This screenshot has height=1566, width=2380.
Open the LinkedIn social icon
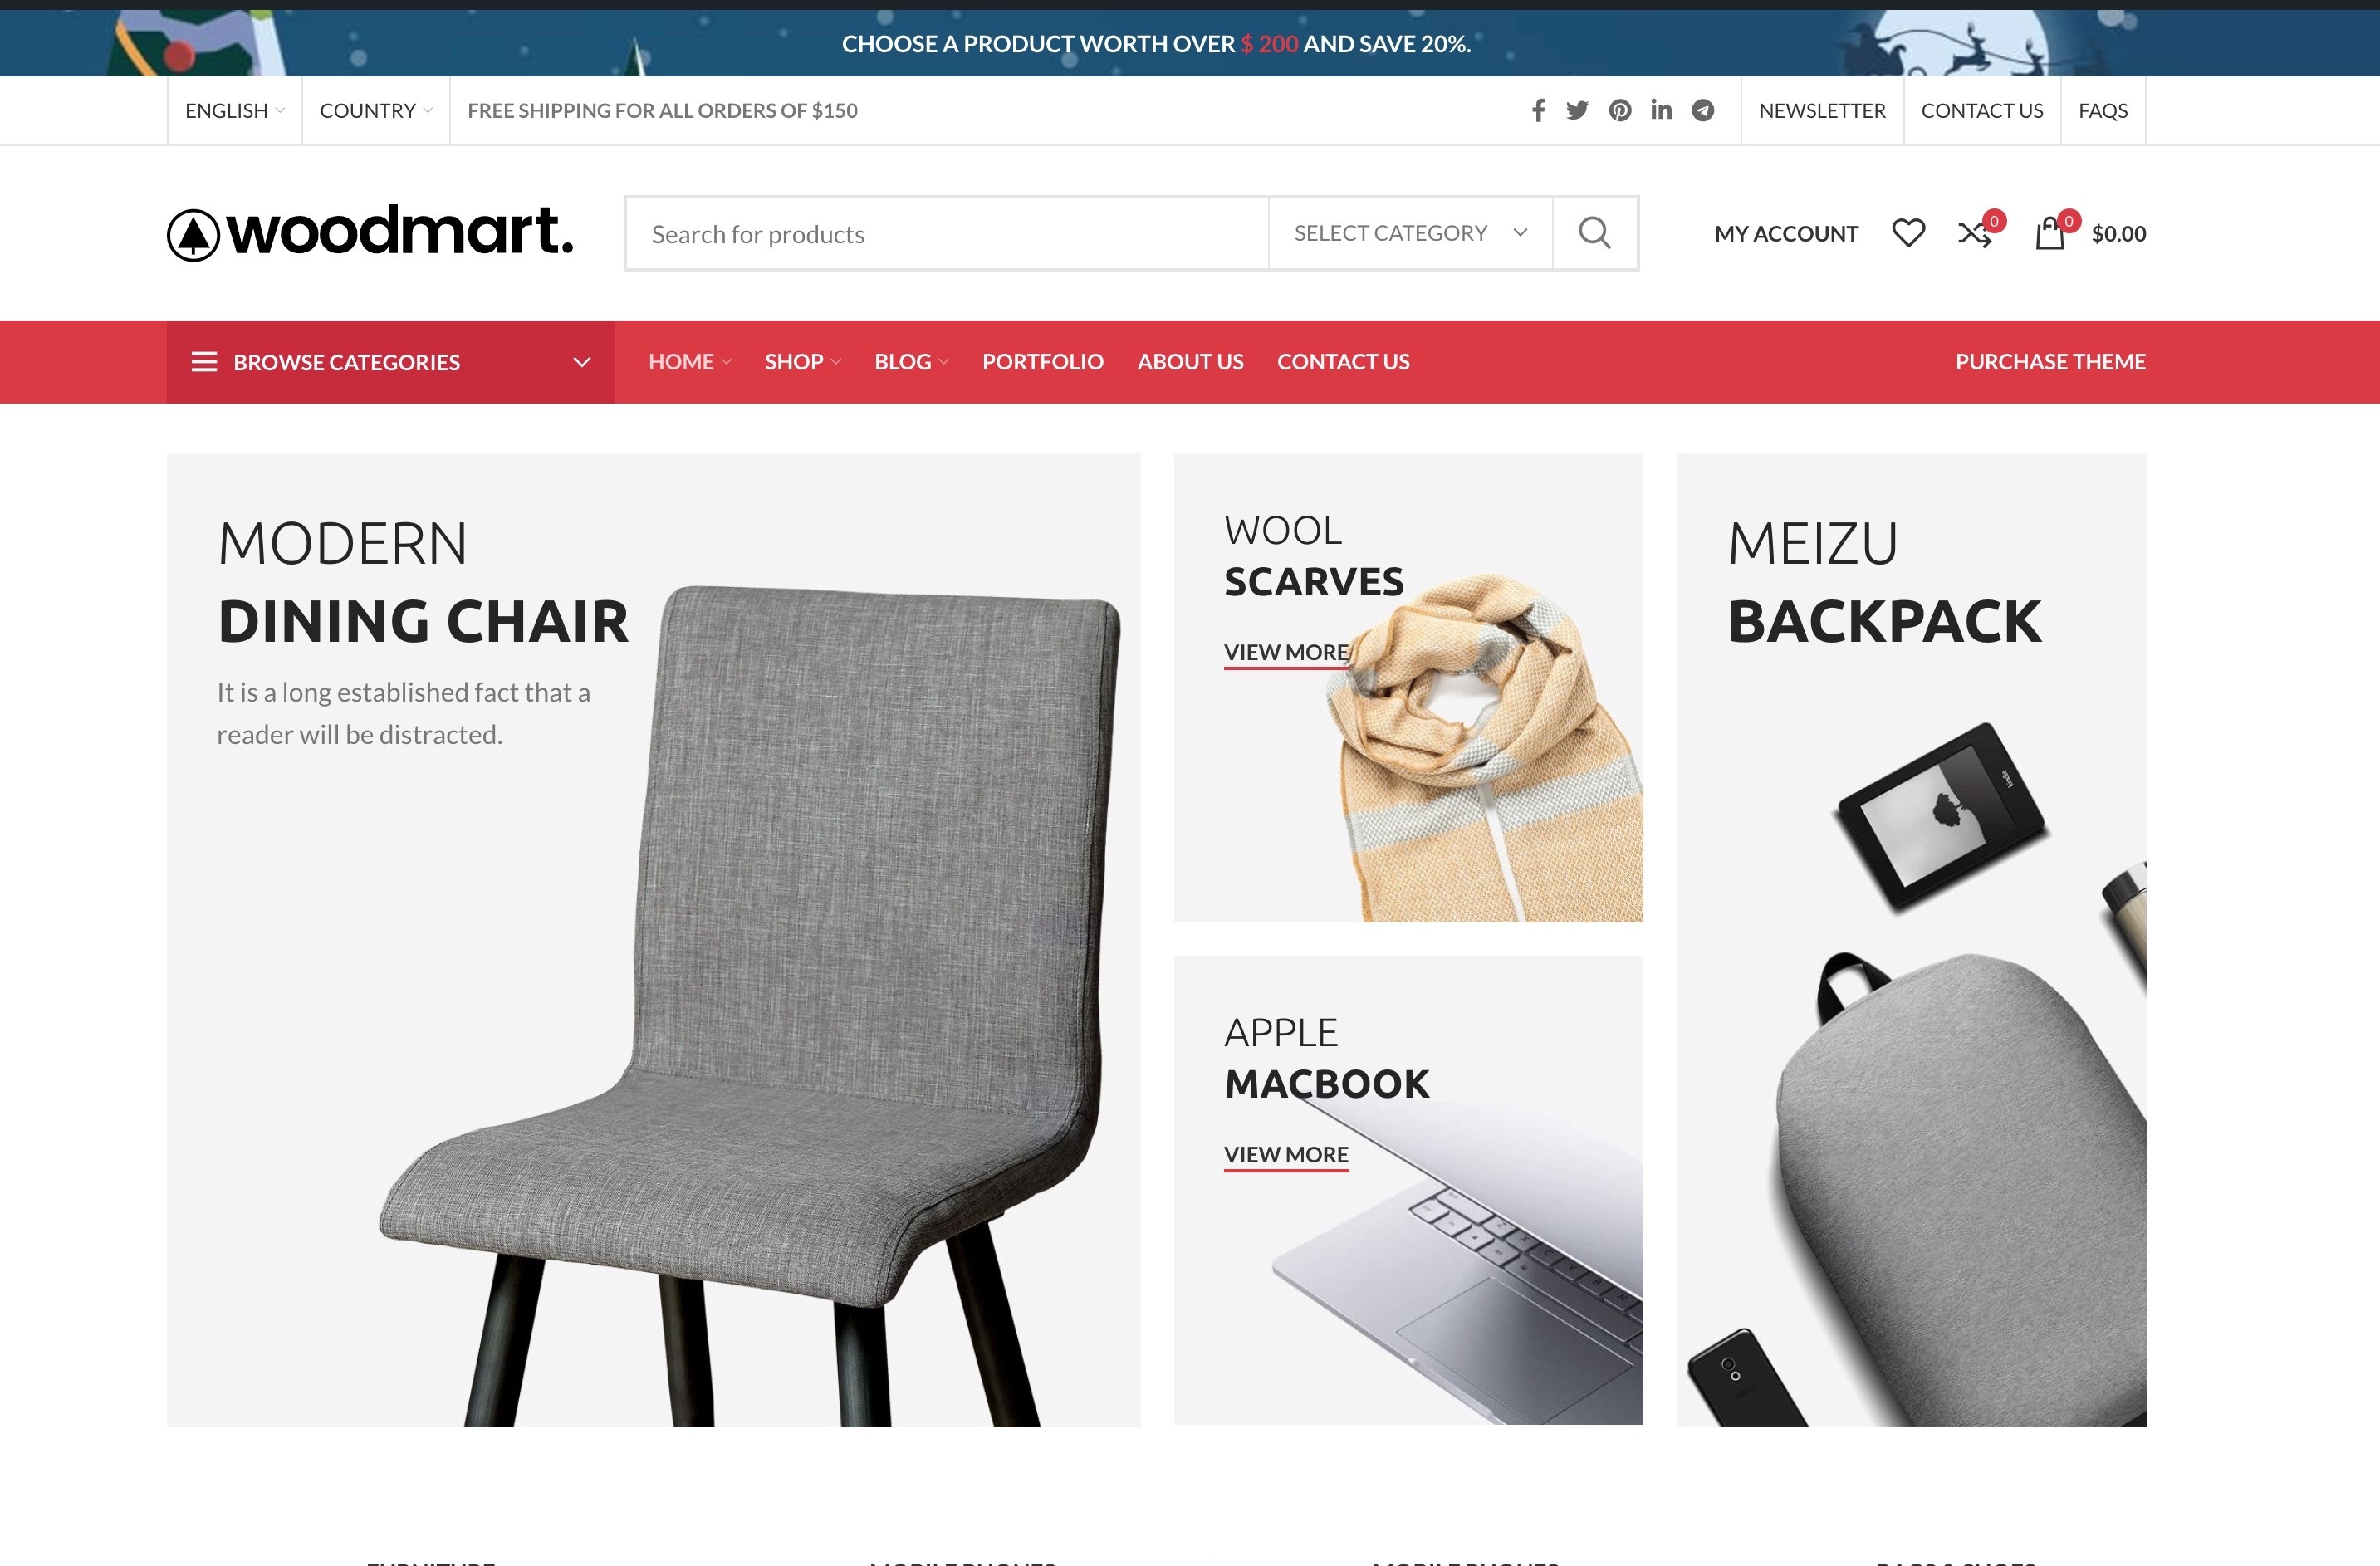point(1661,110)
